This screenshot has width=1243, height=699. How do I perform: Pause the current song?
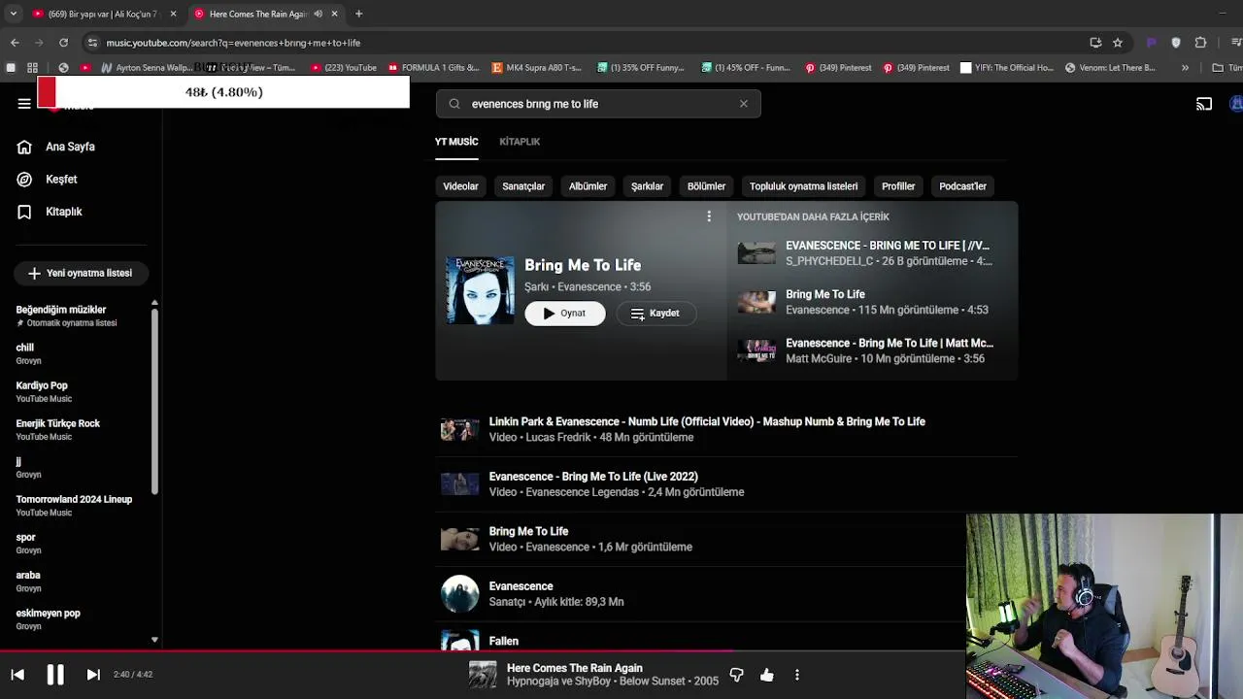coord(55,675)
